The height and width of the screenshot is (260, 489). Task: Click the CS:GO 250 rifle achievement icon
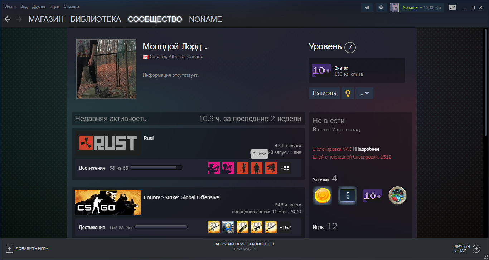point(214,227)
